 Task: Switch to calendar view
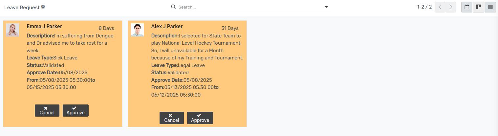pos(467,7)
